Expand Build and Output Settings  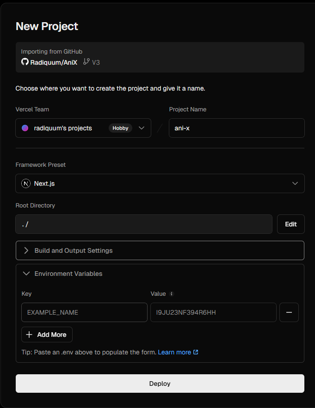tap(160, 250)
